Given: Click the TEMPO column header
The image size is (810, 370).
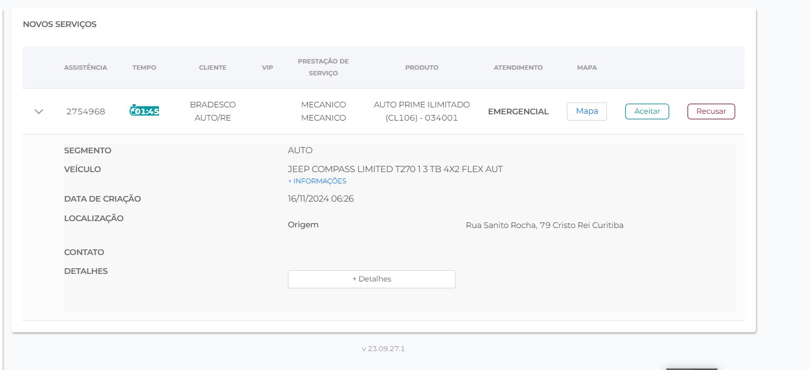Looking at the screenshot, I should (x=145, y=67).
